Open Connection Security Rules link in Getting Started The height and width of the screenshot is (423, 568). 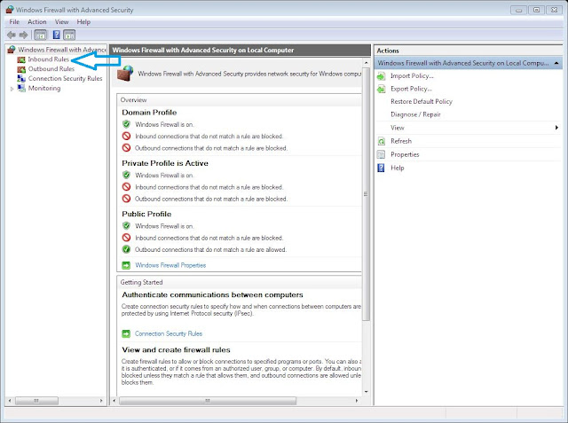coord(169,333)
